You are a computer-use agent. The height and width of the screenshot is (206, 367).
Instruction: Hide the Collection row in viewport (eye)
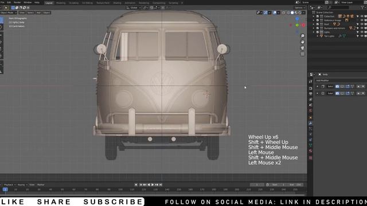pos(362,17)
